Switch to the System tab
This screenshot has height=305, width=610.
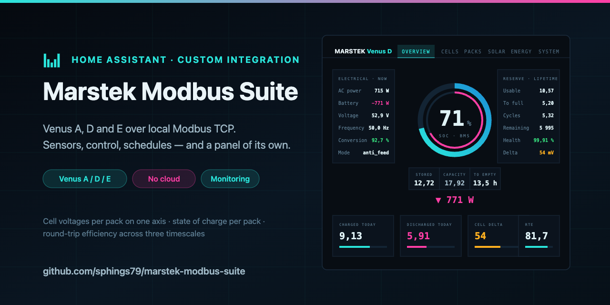[549, 51]
